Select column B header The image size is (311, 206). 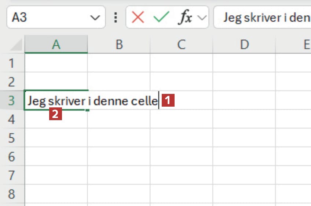(118, 45)
